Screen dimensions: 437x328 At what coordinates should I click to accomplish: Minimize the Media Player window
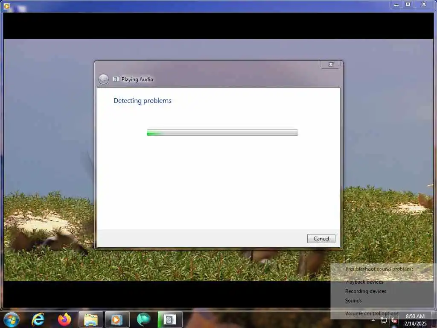coord(396,4)
